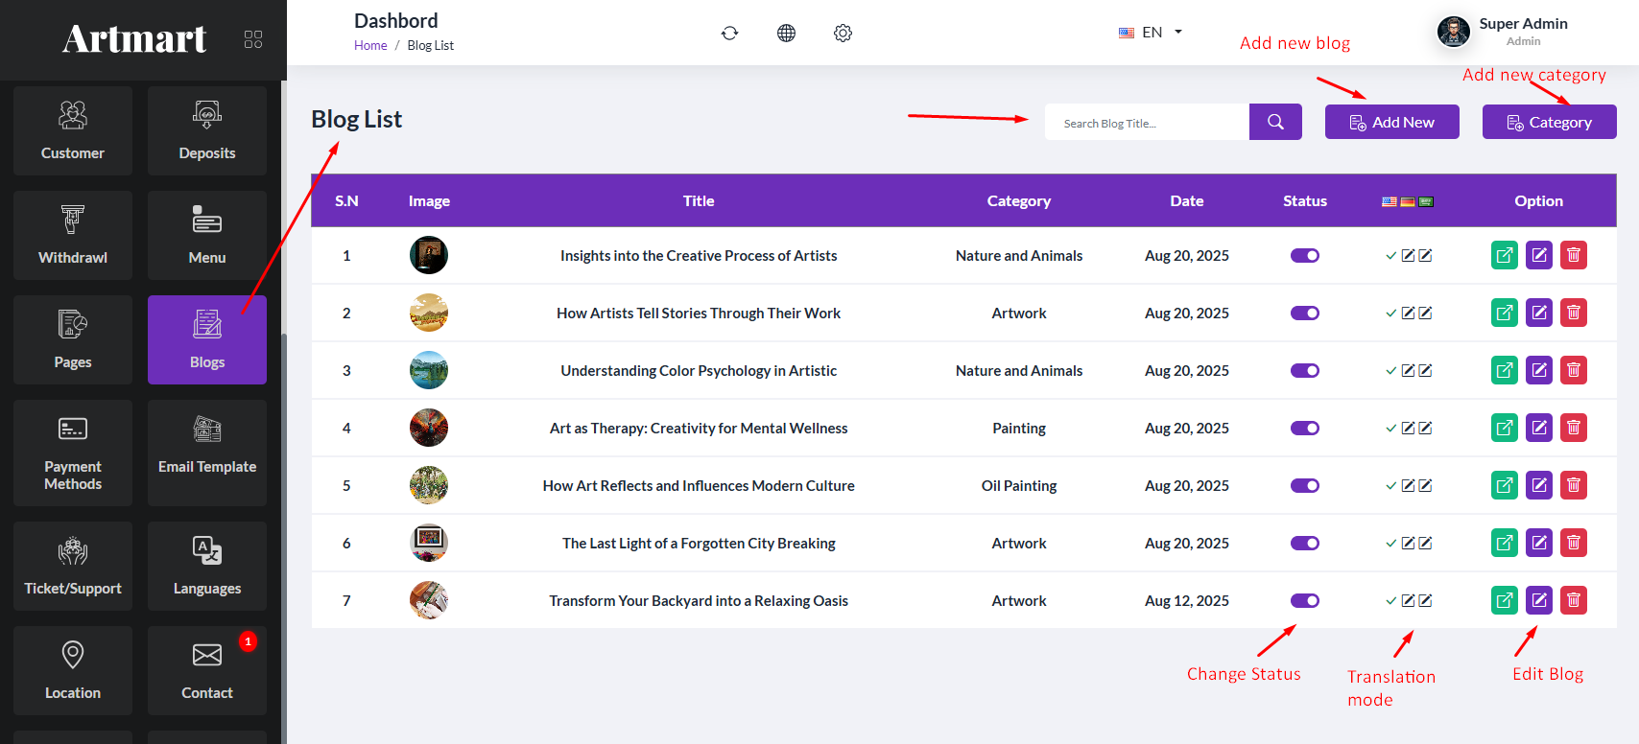This screenshot has height=744, width=1639.
Task: Open the Super Admin profile menu
Action: coord(1502,32)
